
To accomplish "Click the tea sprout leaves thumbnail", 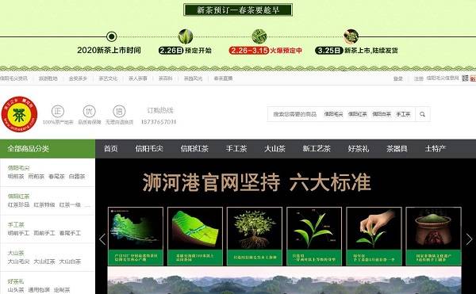I will 314,236.
